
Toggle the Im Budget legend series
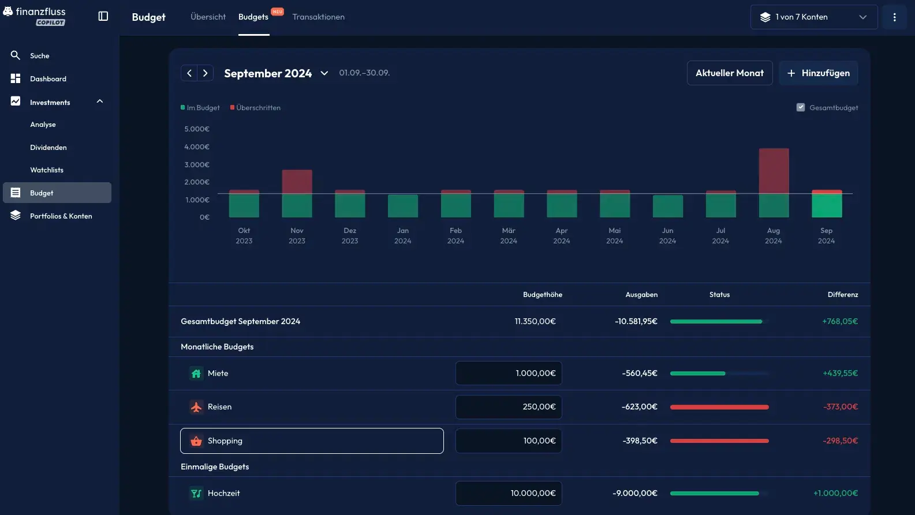[200, 108]
